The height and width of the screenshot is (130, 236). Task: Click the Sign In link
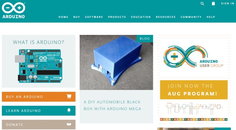[227, 3]
